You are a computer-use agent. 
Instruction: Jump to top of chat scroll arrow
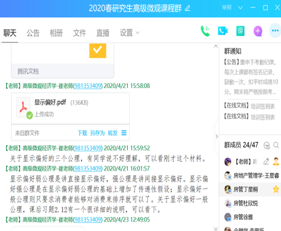(216, 46)
